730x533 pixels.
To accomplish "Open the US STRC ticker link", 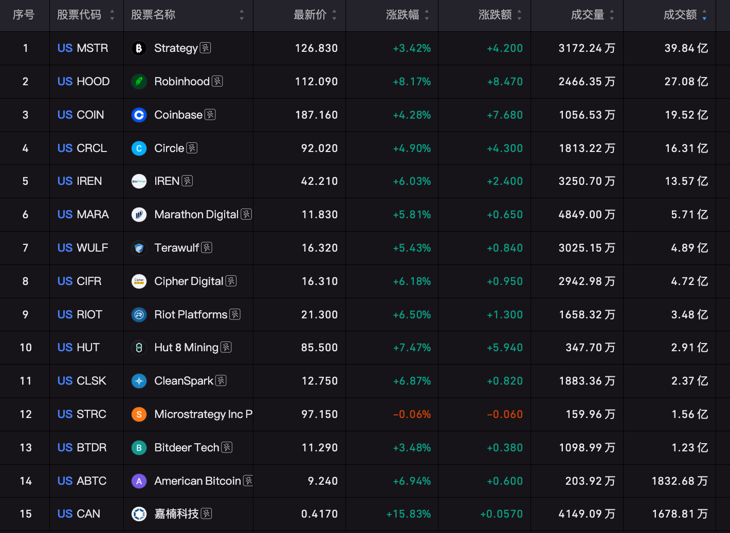I will tap(82, 414).
